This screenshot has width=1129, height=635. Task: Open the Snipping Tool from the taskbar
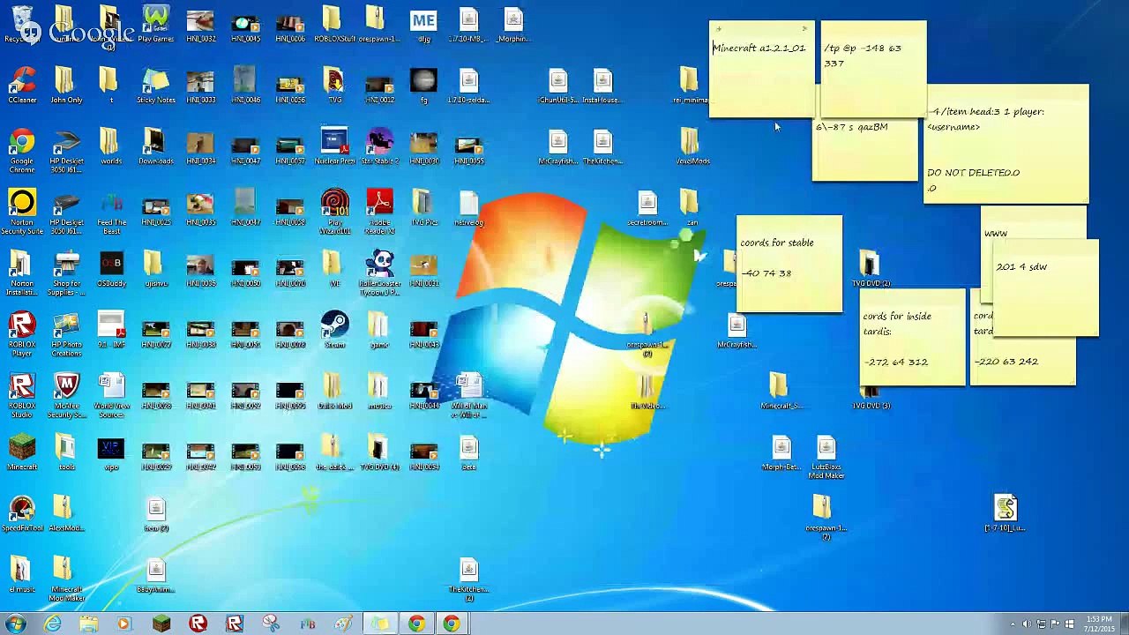[x=271, y=624]
